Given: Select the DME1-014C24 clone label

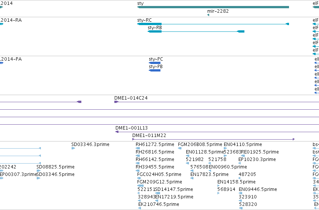Looking at the screenshot, I should point(131,98).
